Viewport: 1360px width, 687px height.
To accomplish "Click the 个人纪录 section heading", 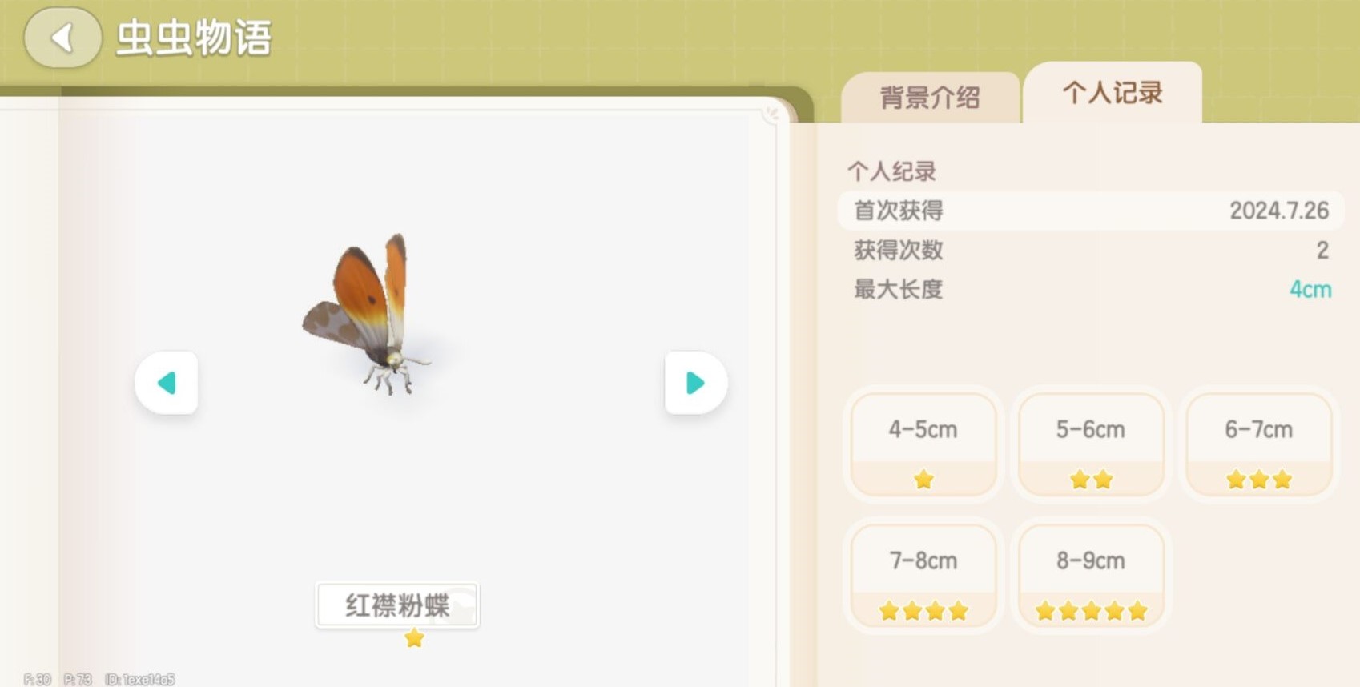I will coord(891,171).
